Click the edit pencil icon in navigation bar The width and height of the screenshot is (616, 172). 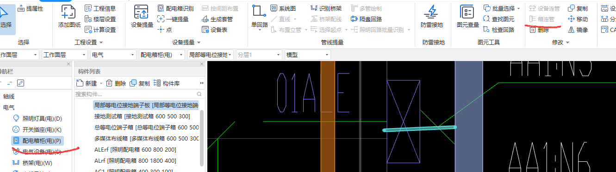(x=20, y=83)
